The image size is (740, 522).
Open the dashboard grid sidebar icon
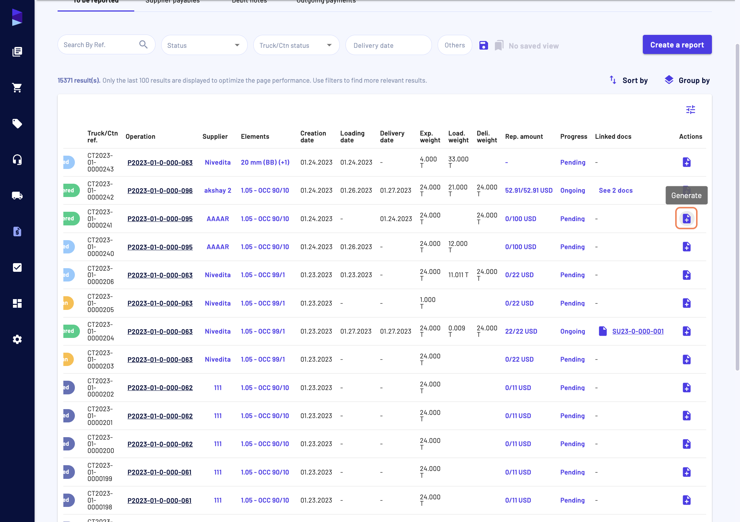click(17, 303)
